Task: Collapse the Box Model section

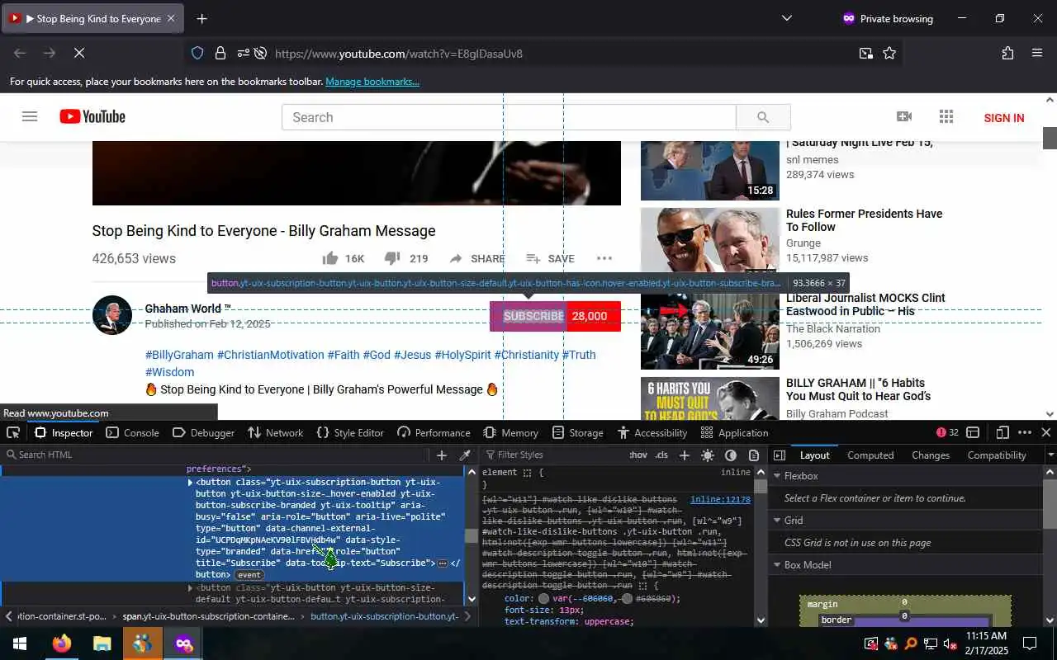Action: click(776, 565)
